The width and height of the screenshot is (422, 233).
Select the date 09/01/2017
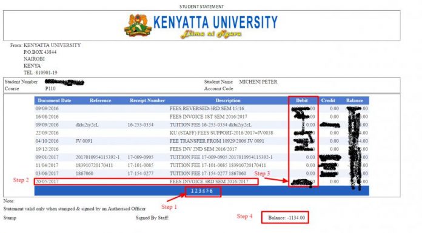coord(47,157)
